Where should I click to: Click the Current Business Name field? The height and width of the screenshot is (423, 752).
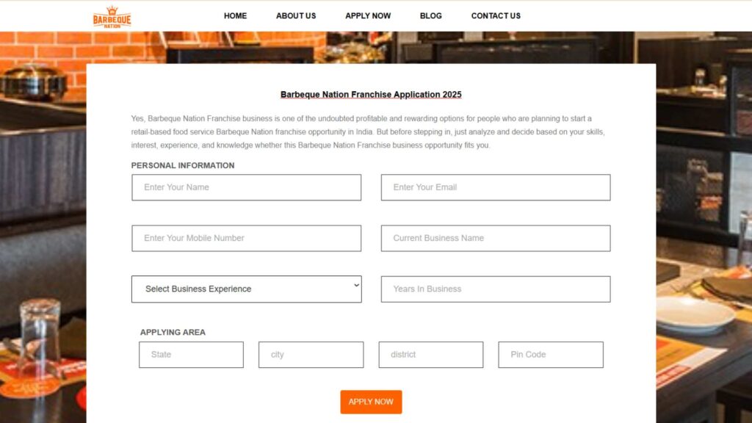pyautogui.click(x=495, y=238)
